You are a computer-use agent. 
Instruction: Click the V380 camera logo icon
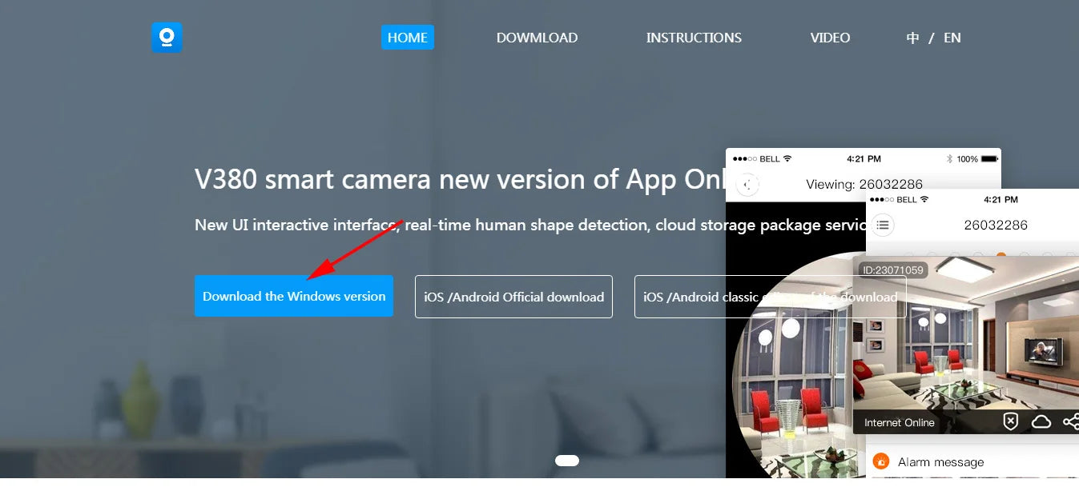coord(167,38)
